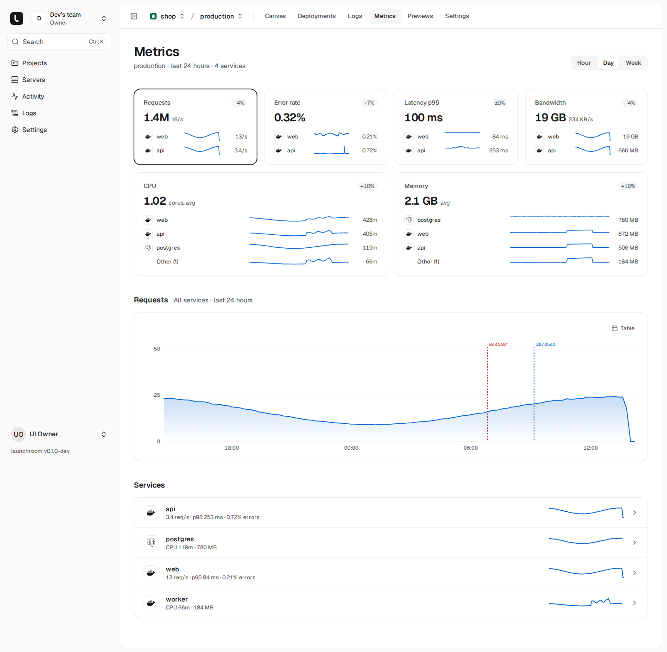The width and height of the screenshot is (667, 652).
Task: Expand the worker service row chevron
Action: (x=635, y=603)
